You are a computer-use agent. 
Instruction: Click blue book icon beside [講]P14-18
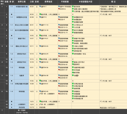40,30
